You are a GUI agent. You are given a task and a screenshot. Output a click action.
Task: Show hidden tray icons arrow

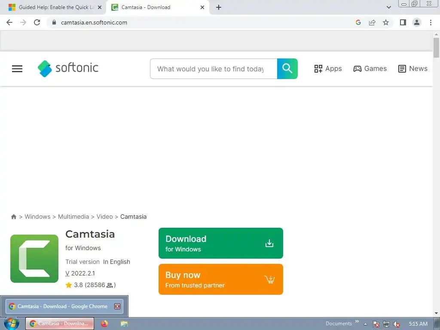pos(365,324)
